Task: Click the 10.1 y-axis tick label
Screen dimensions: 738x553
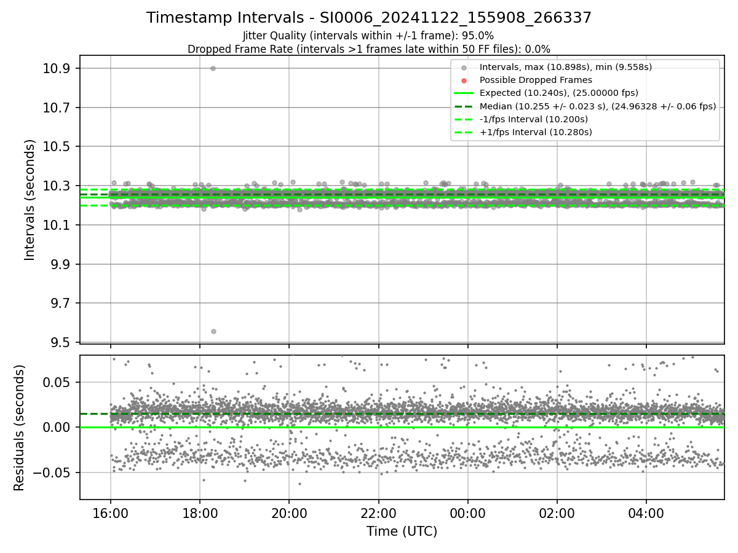Action: [x=55, y=226]
